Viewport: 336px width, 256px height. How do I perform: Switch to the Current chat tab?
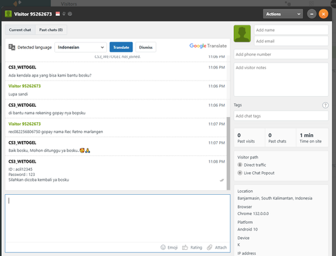coord(20,30)
